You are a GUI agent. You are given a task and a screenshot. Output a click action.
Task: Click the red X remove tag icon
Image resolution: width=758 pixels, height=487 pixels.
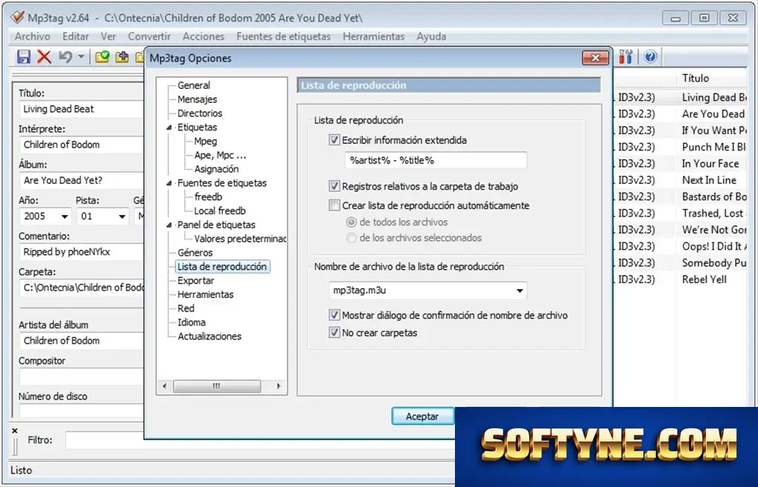44,57
